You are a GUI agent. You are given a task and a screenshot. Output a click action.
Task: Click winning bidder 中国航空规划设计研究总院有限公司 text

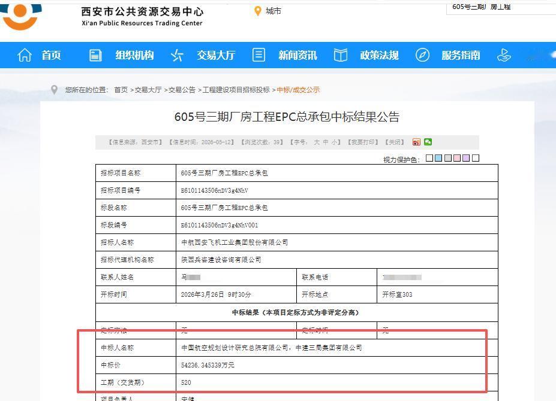(x=235, y=348)
